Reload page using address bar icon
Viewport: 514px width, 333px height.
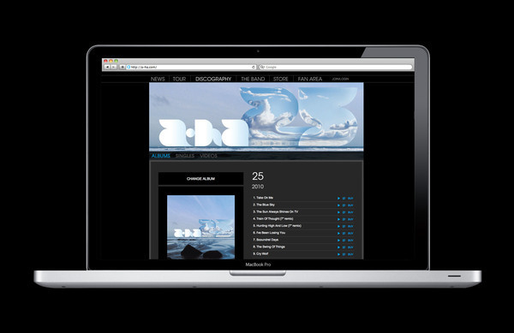[254, 67]
